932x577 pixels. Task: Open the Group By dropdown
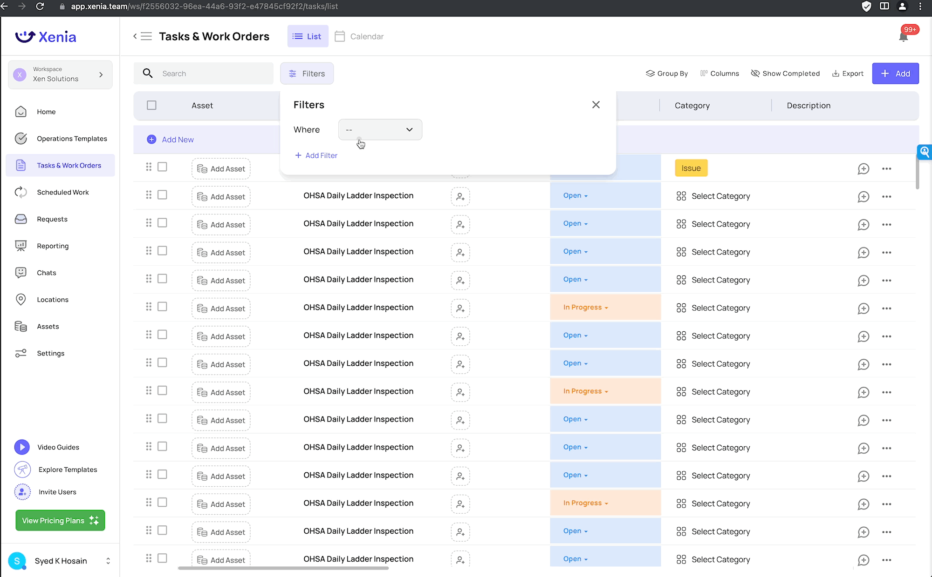(667, 74)
